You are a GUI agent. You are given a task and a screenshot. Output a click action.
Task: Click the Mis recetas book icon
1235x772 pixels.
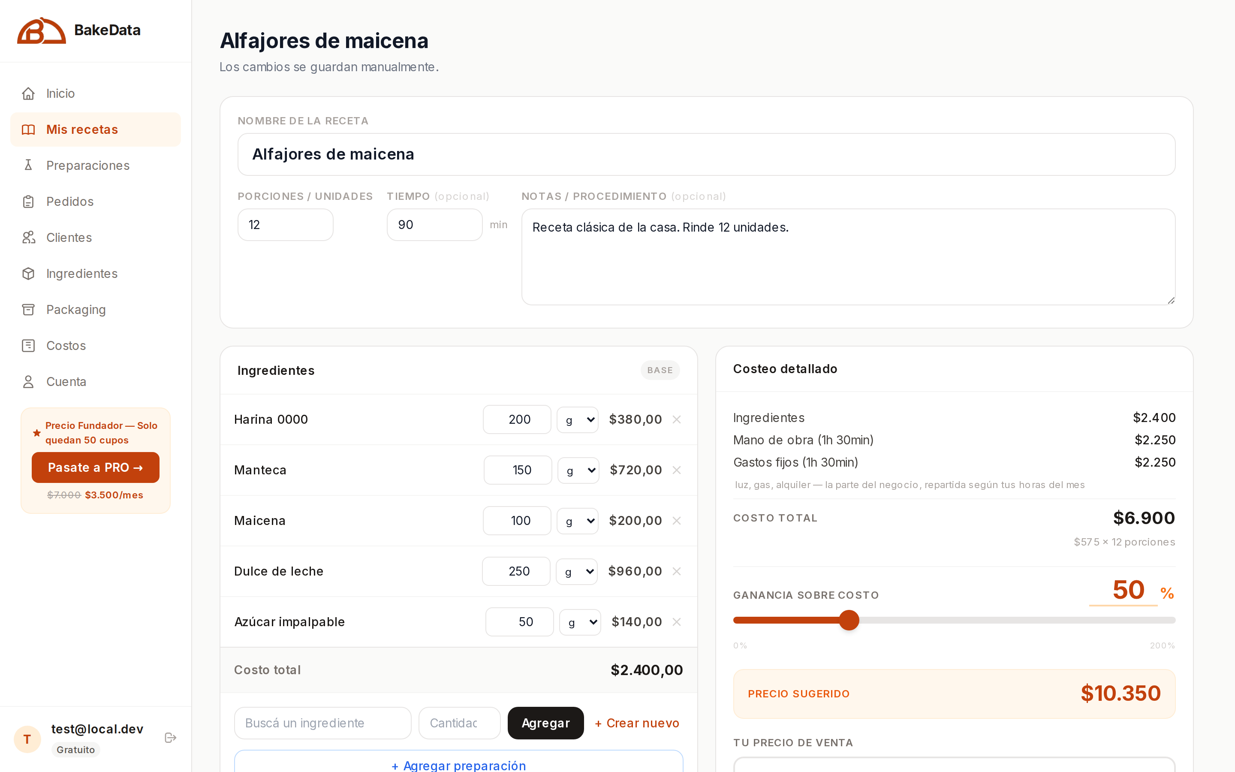pyautogui.click(x=29, y=130)
